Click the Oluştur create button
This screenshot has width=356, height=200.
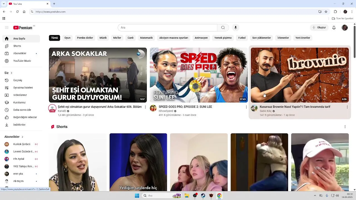coord(319,27)
